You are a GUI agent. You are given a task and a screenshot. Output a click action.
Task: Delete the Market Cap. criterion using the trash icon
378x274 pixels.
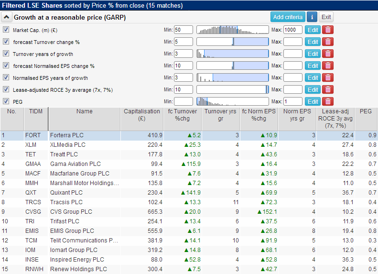pyautogui.click(x=328, y=30)
